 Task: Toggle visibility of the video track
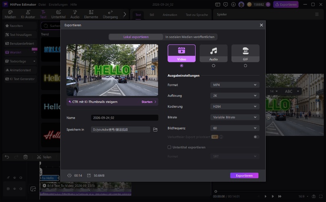(x=15, y=189)
